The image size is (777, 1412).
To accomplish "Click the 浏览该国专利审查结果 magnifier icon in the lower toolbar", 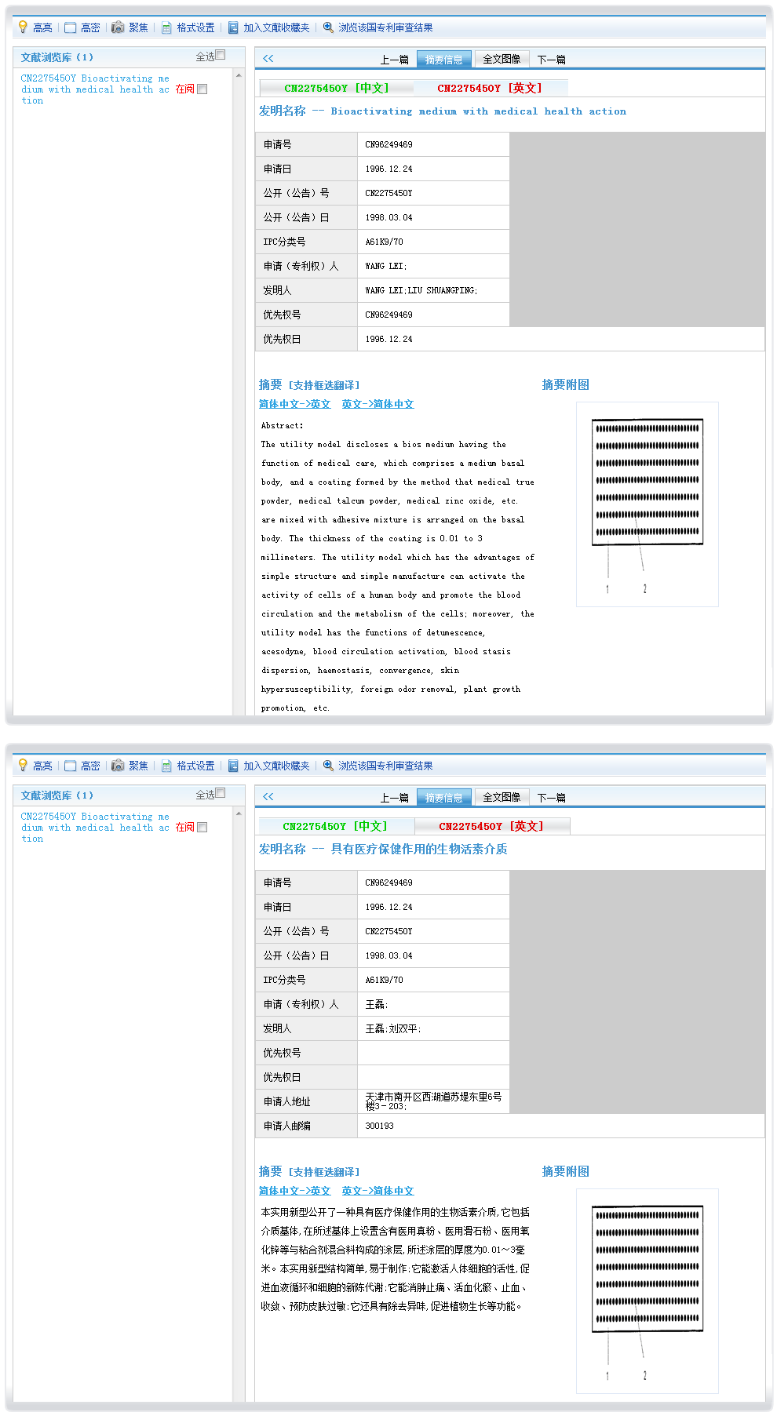I will pyautogui.click(x=328, y=766).
